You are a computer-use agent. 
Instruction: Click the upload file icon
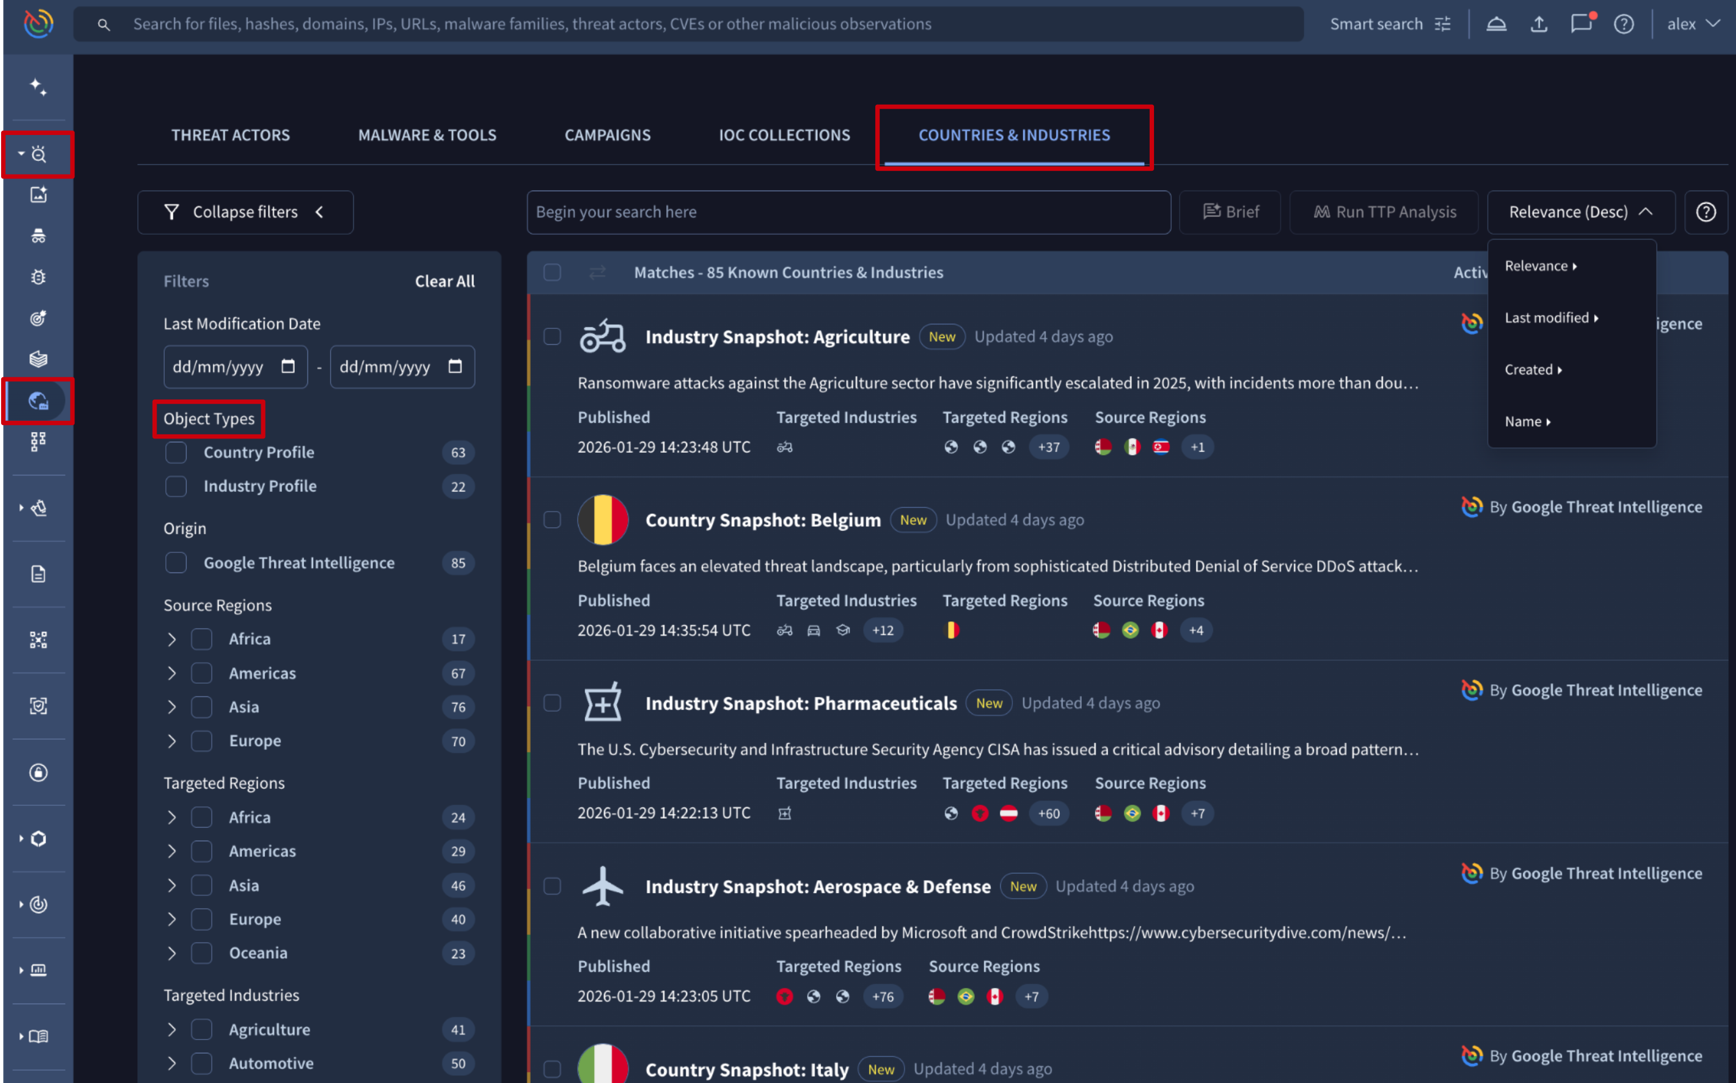click(x=1538, y=24)
